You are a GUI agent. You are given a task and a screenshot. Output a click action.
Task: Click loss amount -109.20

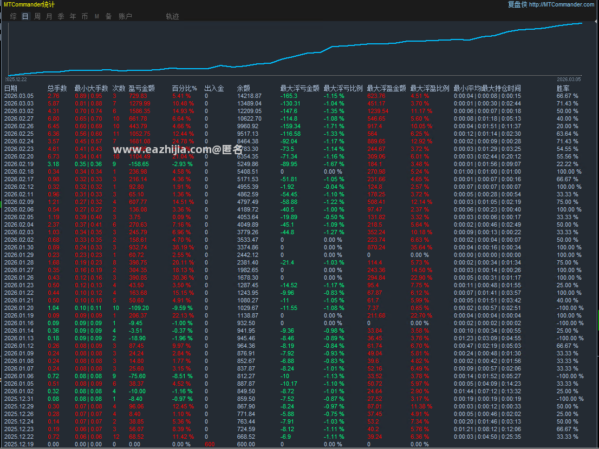coord(139,308)
